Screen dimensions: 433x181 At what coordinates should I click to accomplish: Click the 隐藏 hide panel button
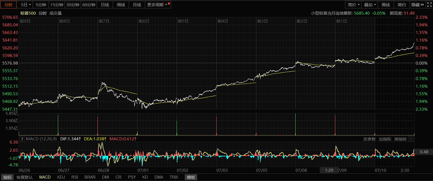(418, 5)
